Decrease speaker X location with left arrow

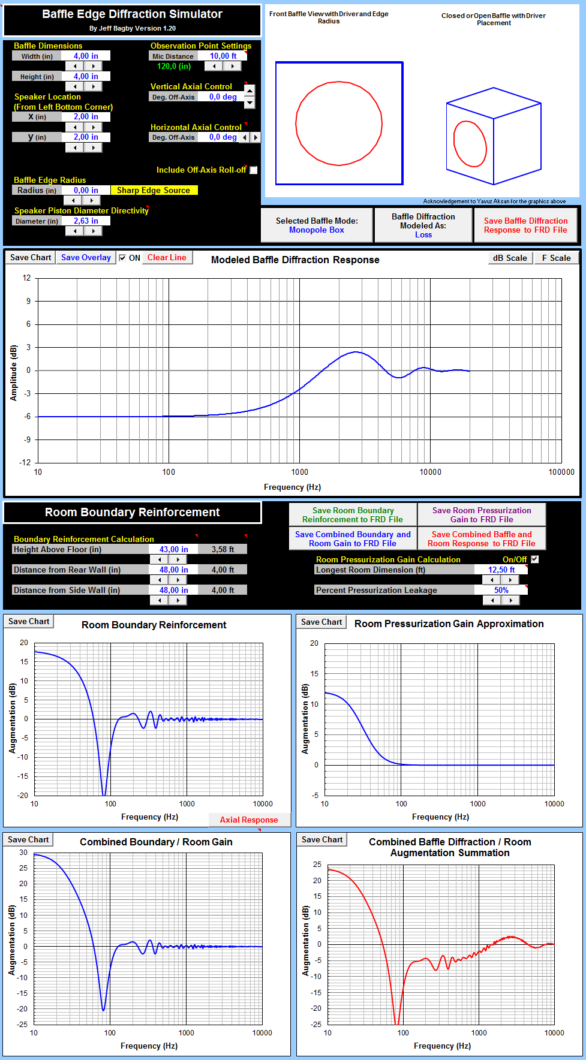pos(75,127)
